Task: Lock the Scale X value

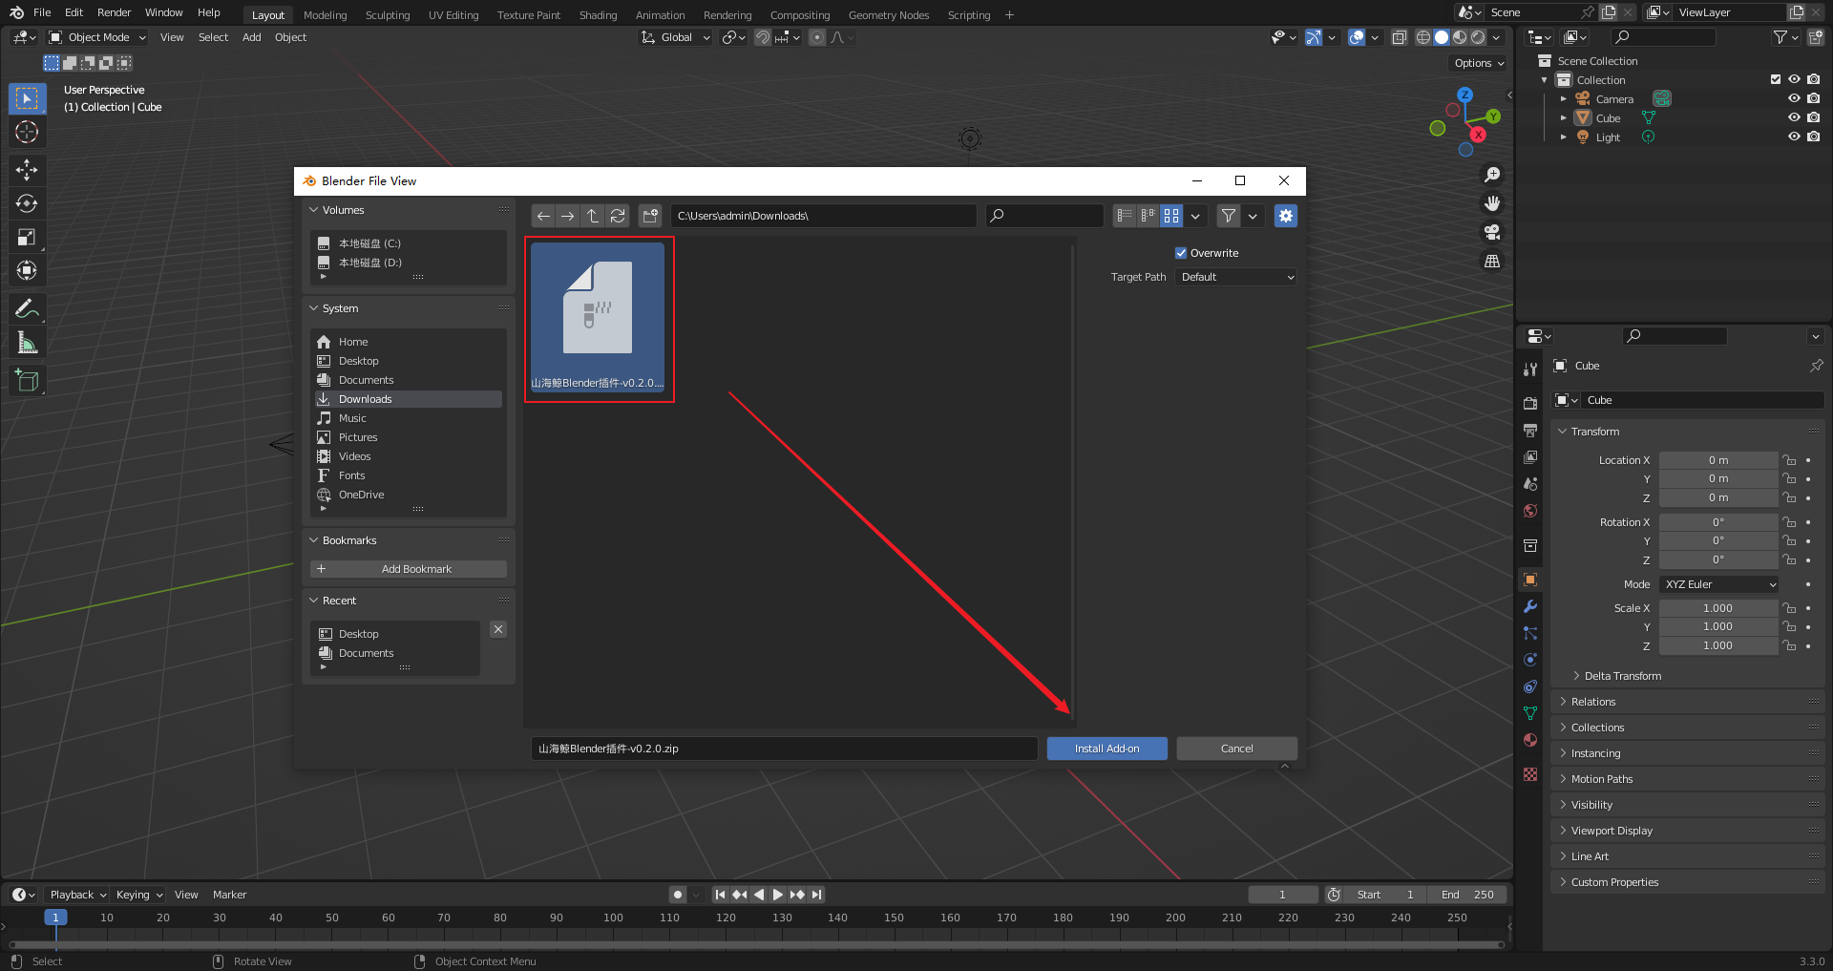Action: 1789,608
